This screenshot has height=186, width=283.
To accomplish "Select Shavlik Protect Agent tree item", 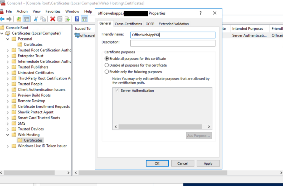I will 36,112.
